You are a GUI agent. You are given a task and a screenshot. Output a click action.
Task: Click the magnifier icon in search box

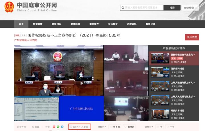(123, 8)
